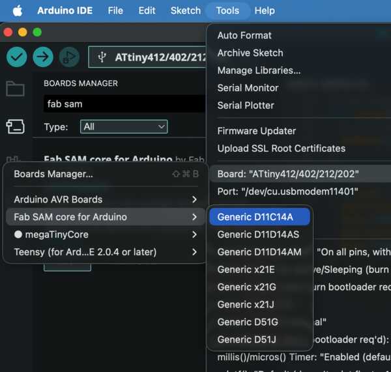Select Generic D11D14AM board
The width and height of the screenshot is (391, 372).
(260, 252)
